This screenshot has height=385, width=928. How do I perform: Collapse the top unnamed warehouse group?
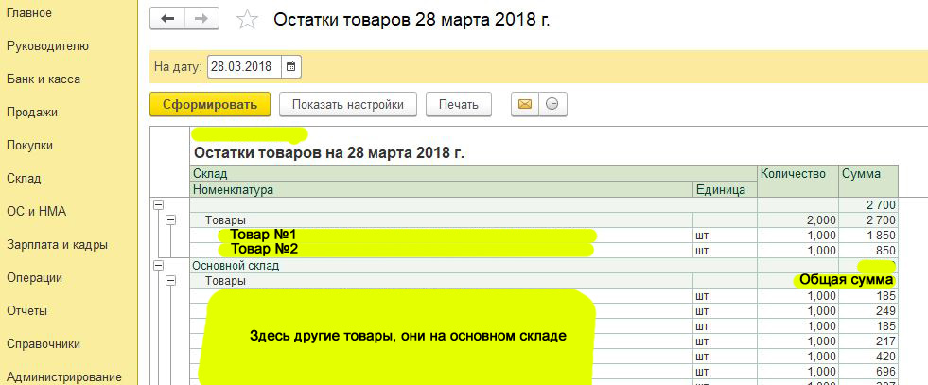click(x=158, y=204)
